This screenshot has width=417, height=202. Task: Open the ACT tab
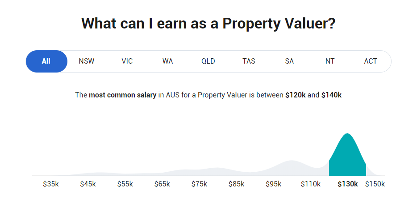pos(371,61)
